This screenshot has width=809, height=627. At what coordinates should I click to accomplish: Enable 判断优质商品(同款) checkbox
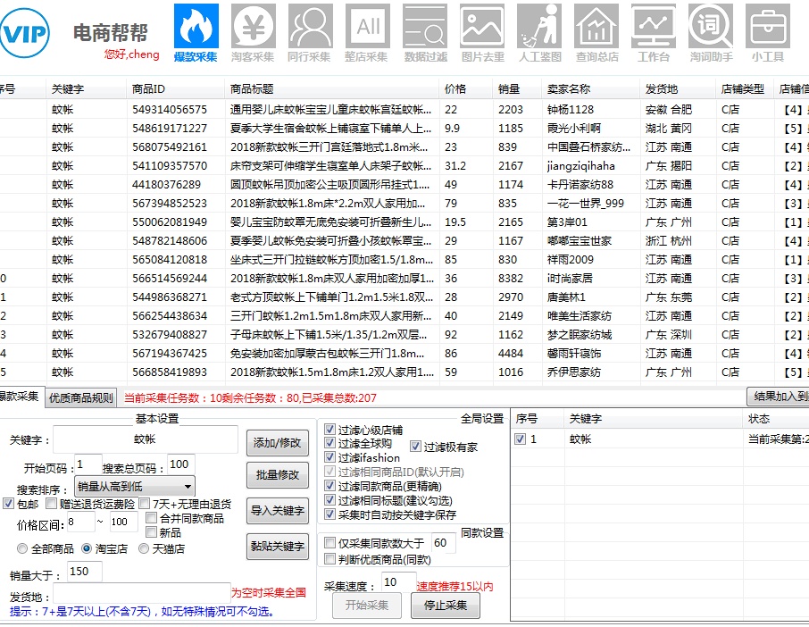(330, 559)
